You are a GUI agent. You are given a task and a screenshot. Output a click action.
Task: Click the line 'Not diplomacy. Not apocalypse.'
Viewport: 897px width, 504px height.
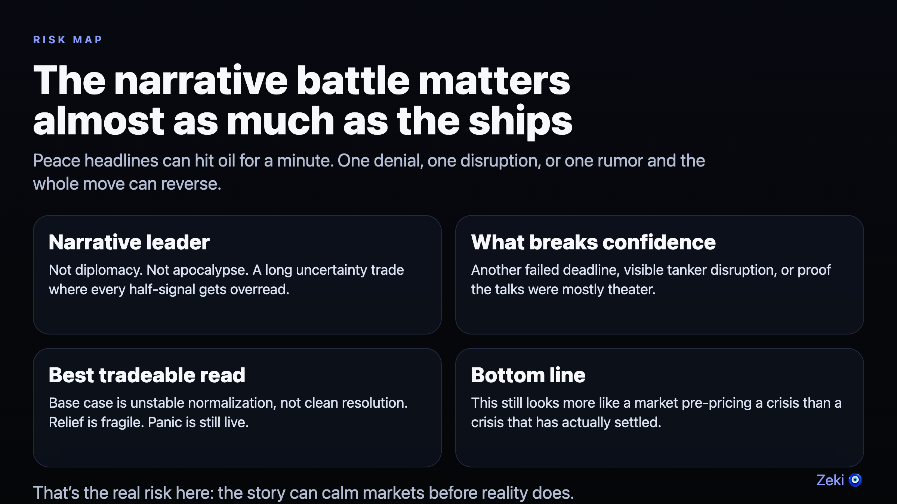click(226, 270)
